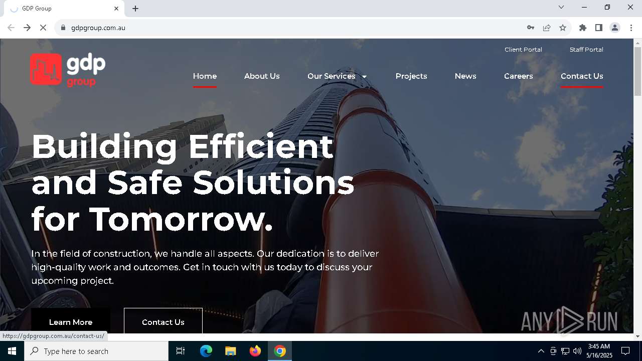Open Contact Us in the navigation bar
The width and height of the screenshot is (642, 361).
[582, 76]
